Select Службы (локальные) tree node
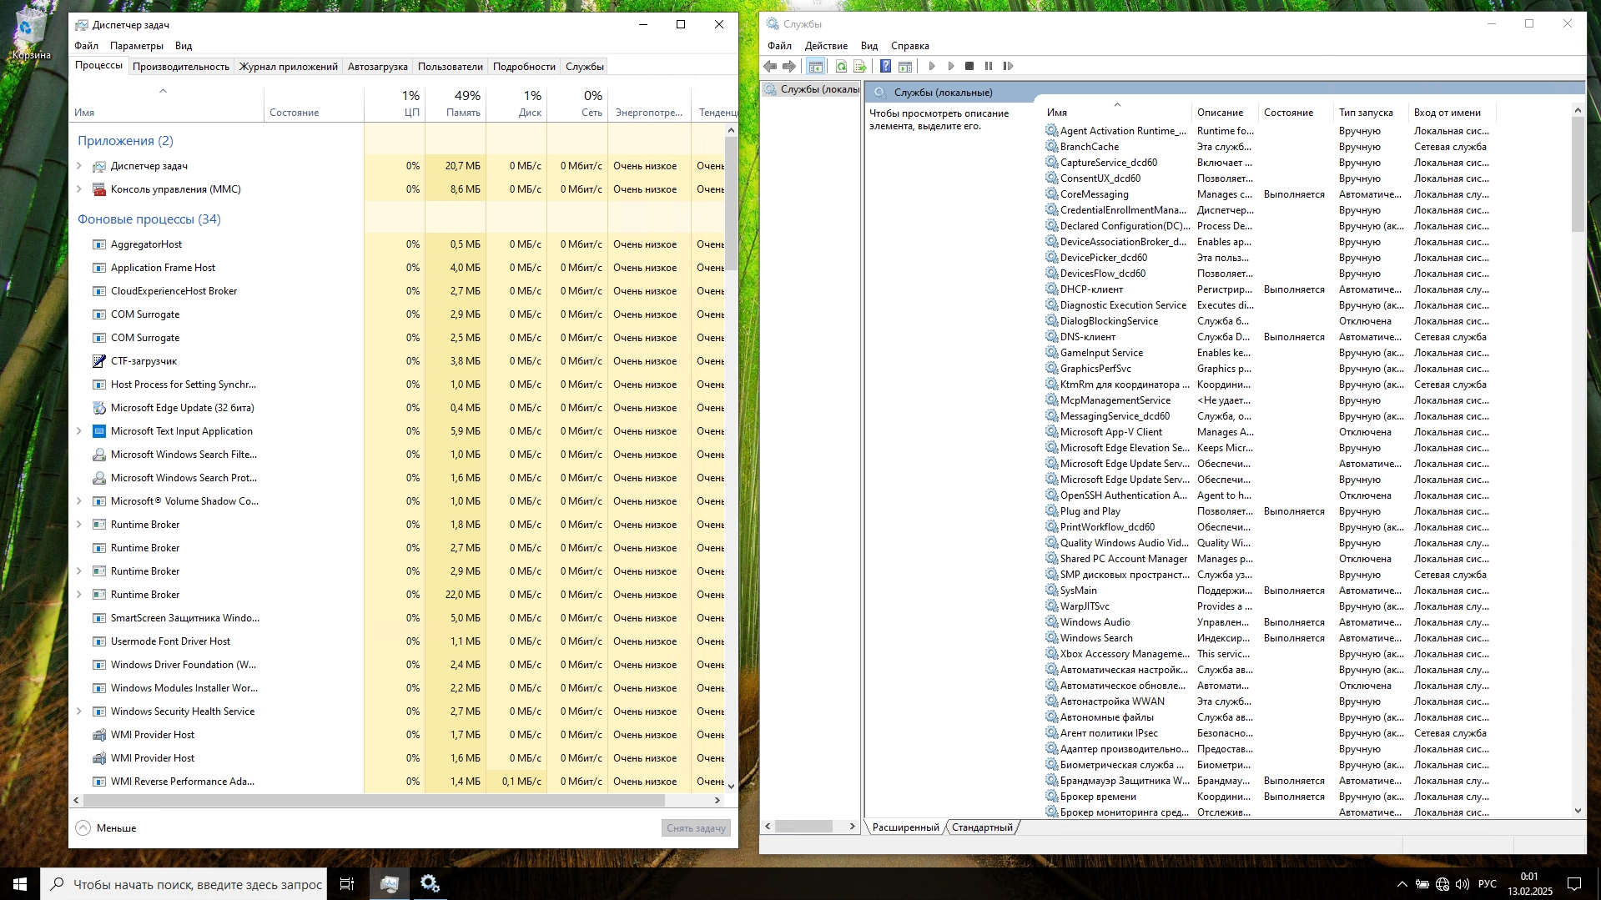The image size is (1601, 900). 813,89
